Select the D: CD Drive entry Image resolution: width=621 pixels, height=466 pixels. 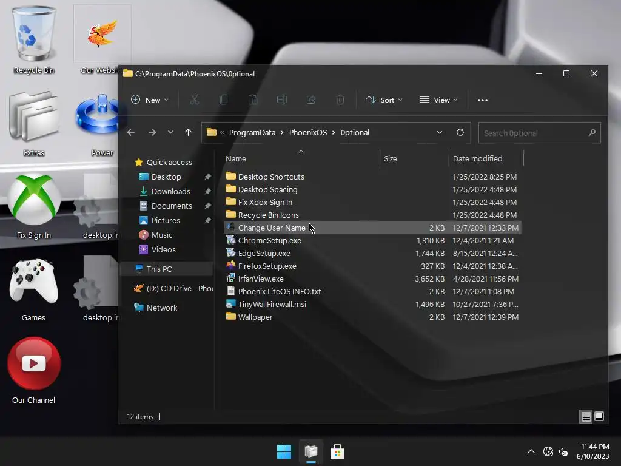pyautogui.click(x=173, y=288)
